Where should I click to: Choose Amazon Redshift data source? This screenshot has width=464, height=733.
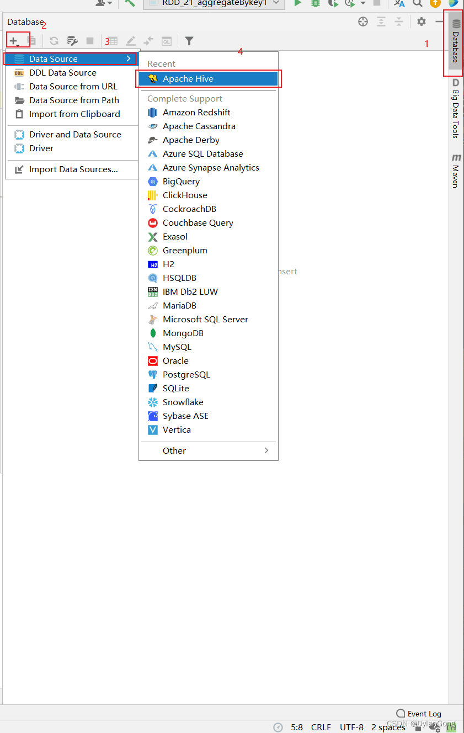[x=209, y=112]
